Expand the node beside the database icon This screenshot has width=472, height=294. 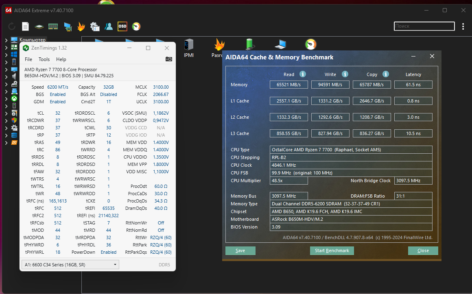click(6, 135)
